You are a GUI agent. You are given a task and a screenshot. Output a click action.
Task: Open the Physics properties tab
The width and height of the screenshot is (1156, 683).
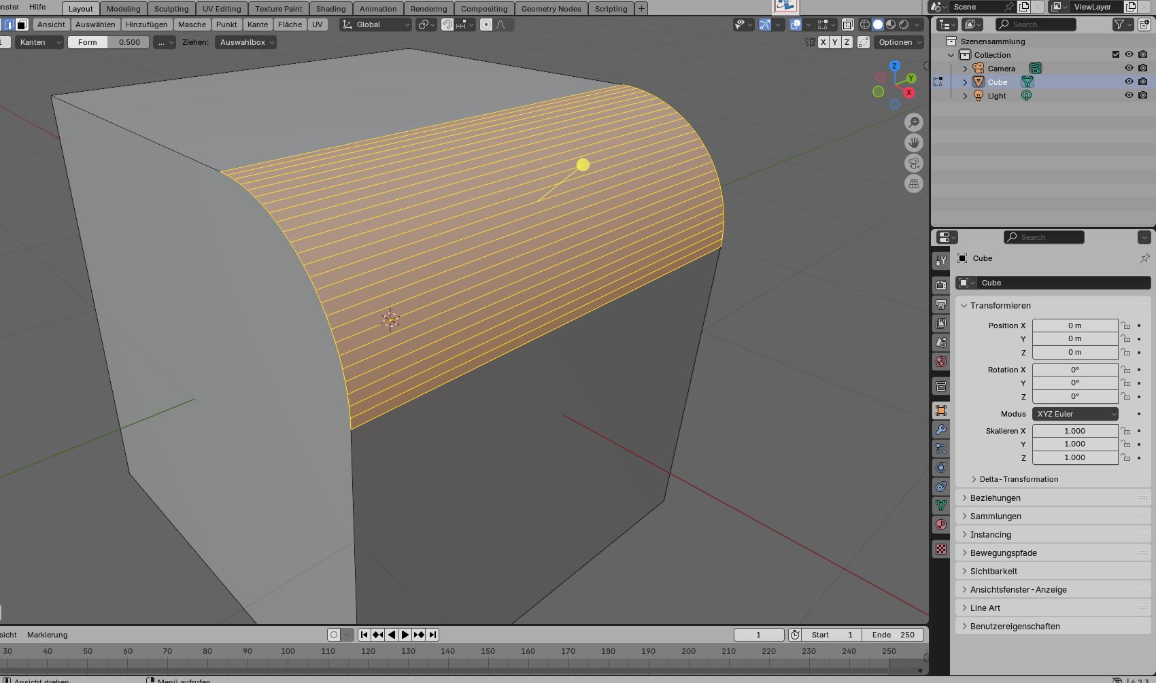(941, 468)
